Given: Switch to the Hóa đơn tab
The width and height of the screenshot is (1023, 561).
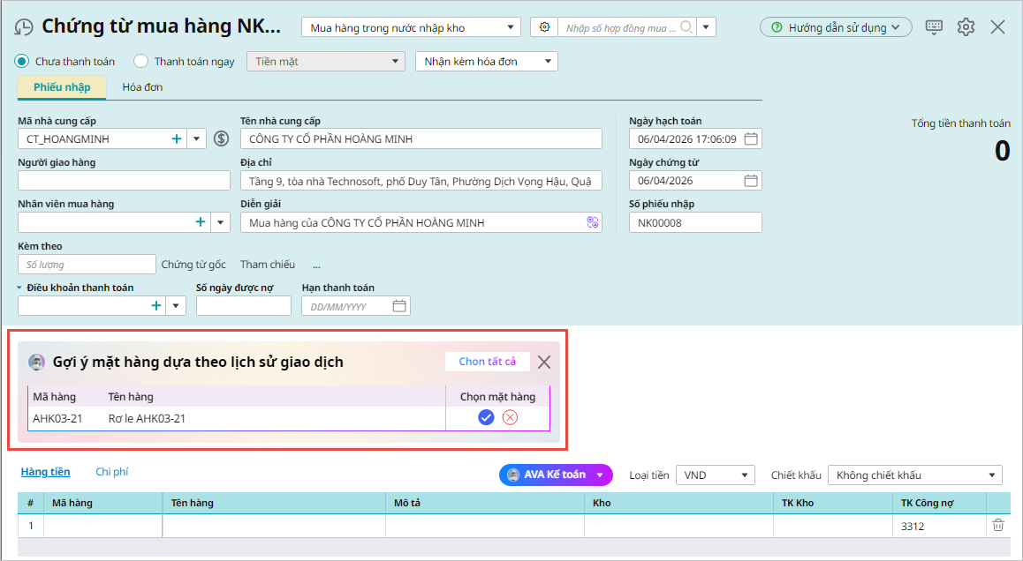Looking at the screenshot, I should pyautogui.click(x=142, y=87).
